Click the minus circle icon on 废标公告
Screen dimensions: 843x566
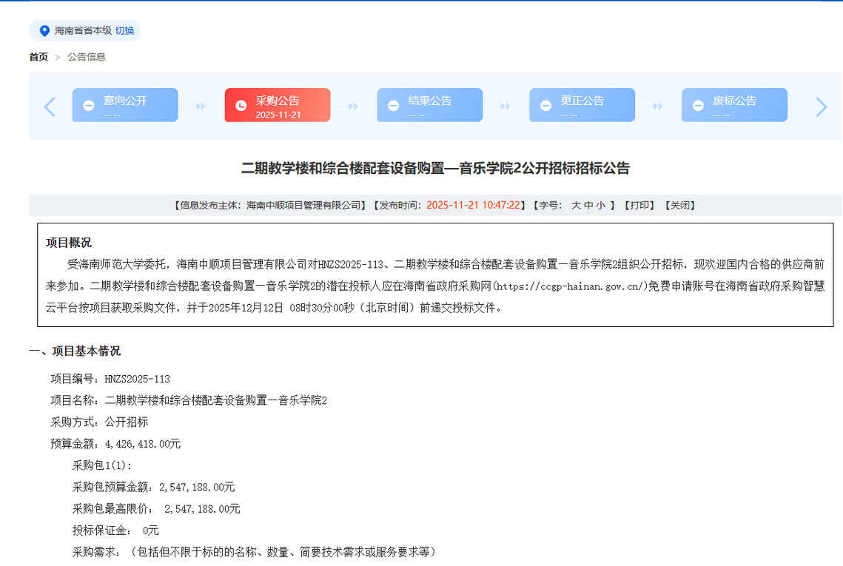tap(698, 106)
